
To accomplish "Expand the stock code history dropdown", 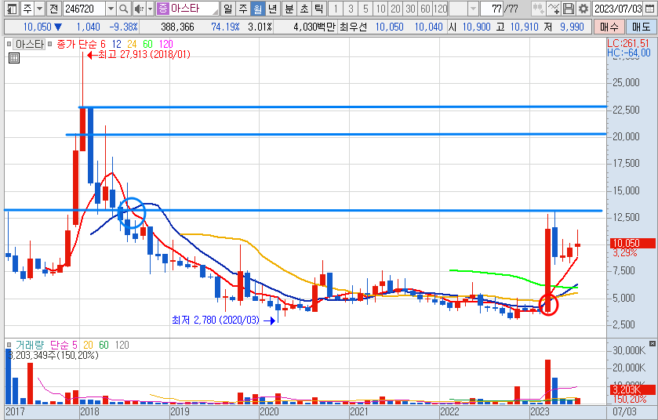I will [111, 9].
